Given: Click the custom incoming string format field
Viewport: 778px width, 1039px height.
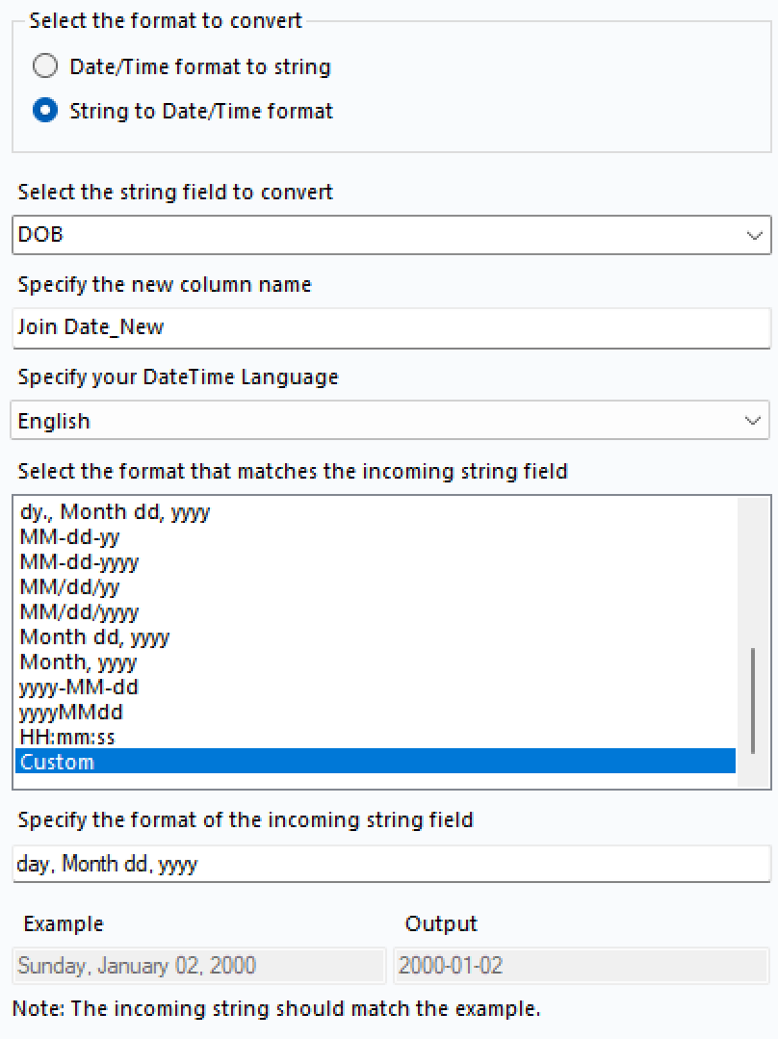Looking at the screenshot, I should [391, 864].
